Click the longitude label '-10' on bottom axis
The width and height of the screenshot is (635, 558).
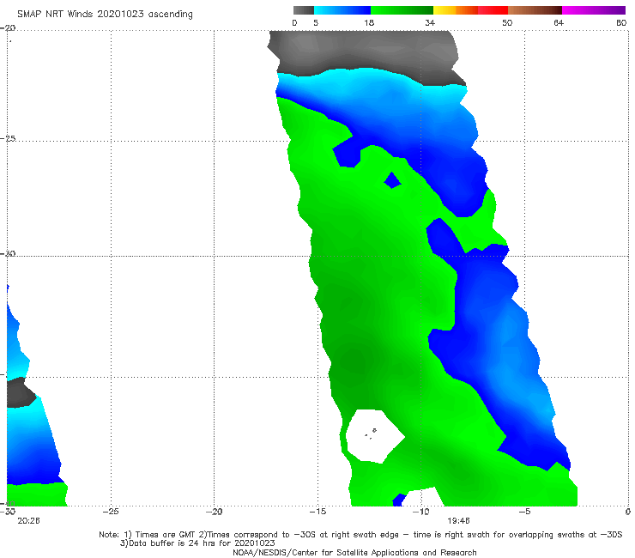(x=420, y=512)
